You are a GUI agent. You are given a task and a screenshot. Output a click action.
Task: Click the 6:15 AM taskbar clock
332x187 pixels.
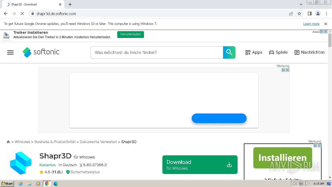click(319, 184)
